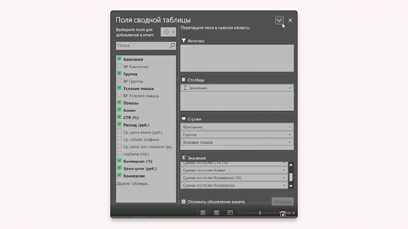Click the values list scroll up arrow
This screenshot has height=229, width=408.
coord(291,165)
